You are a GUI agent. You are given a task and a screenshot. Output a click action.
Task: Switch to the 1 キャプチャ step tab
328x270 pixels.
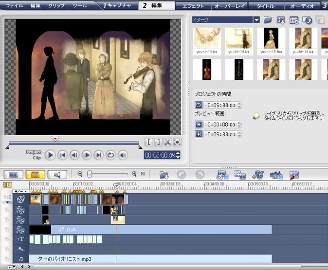point(118,5)
